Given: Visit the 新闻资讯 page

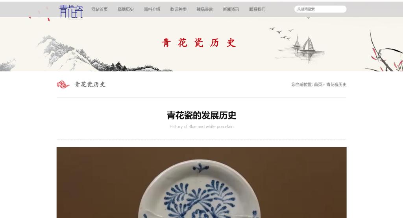Looking at the screenshot, I should [231, 9].
